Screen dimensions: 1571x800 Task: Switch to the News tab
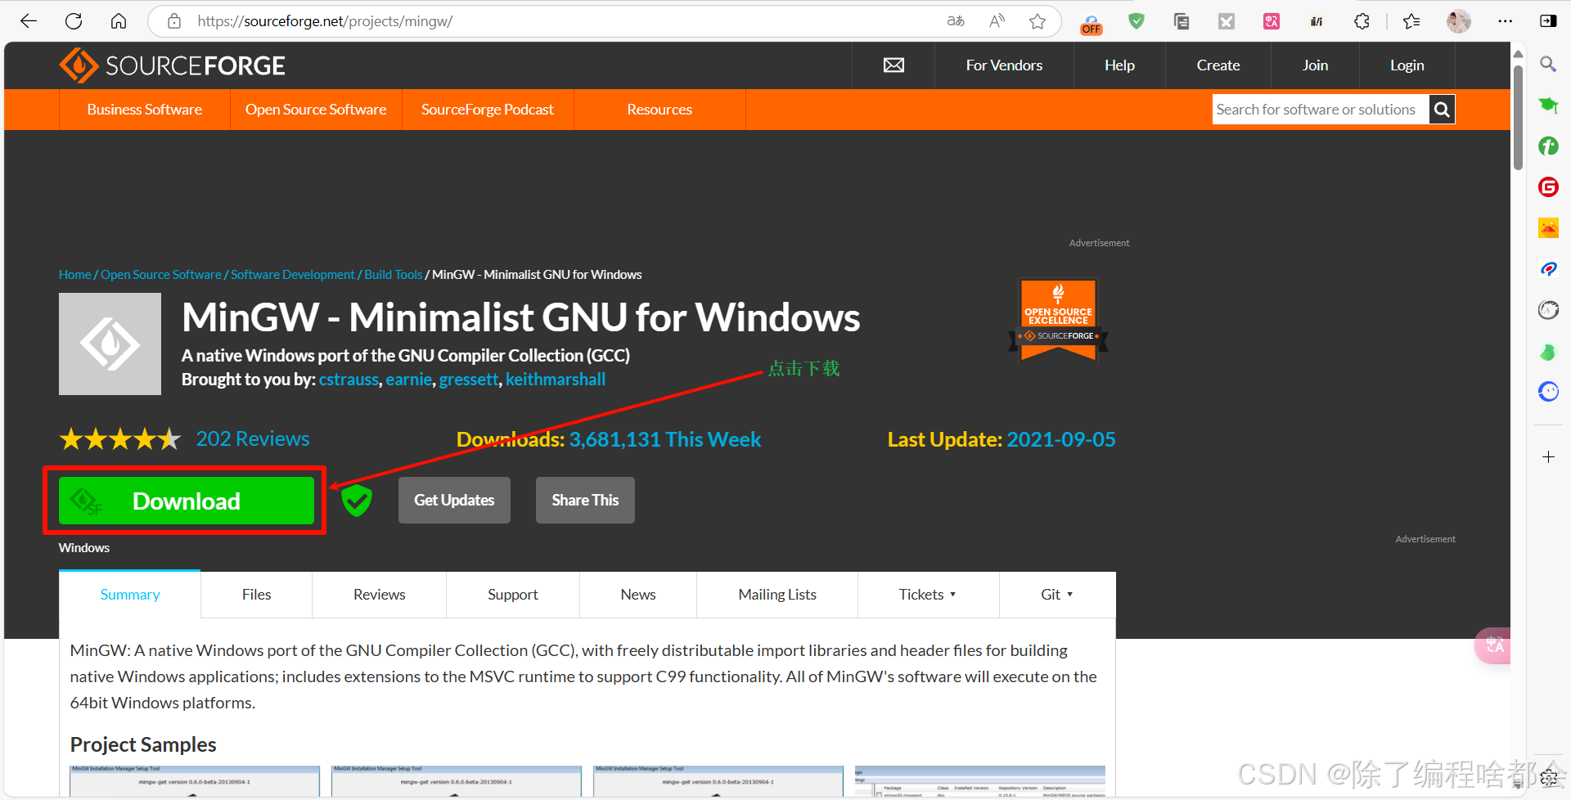638,595
